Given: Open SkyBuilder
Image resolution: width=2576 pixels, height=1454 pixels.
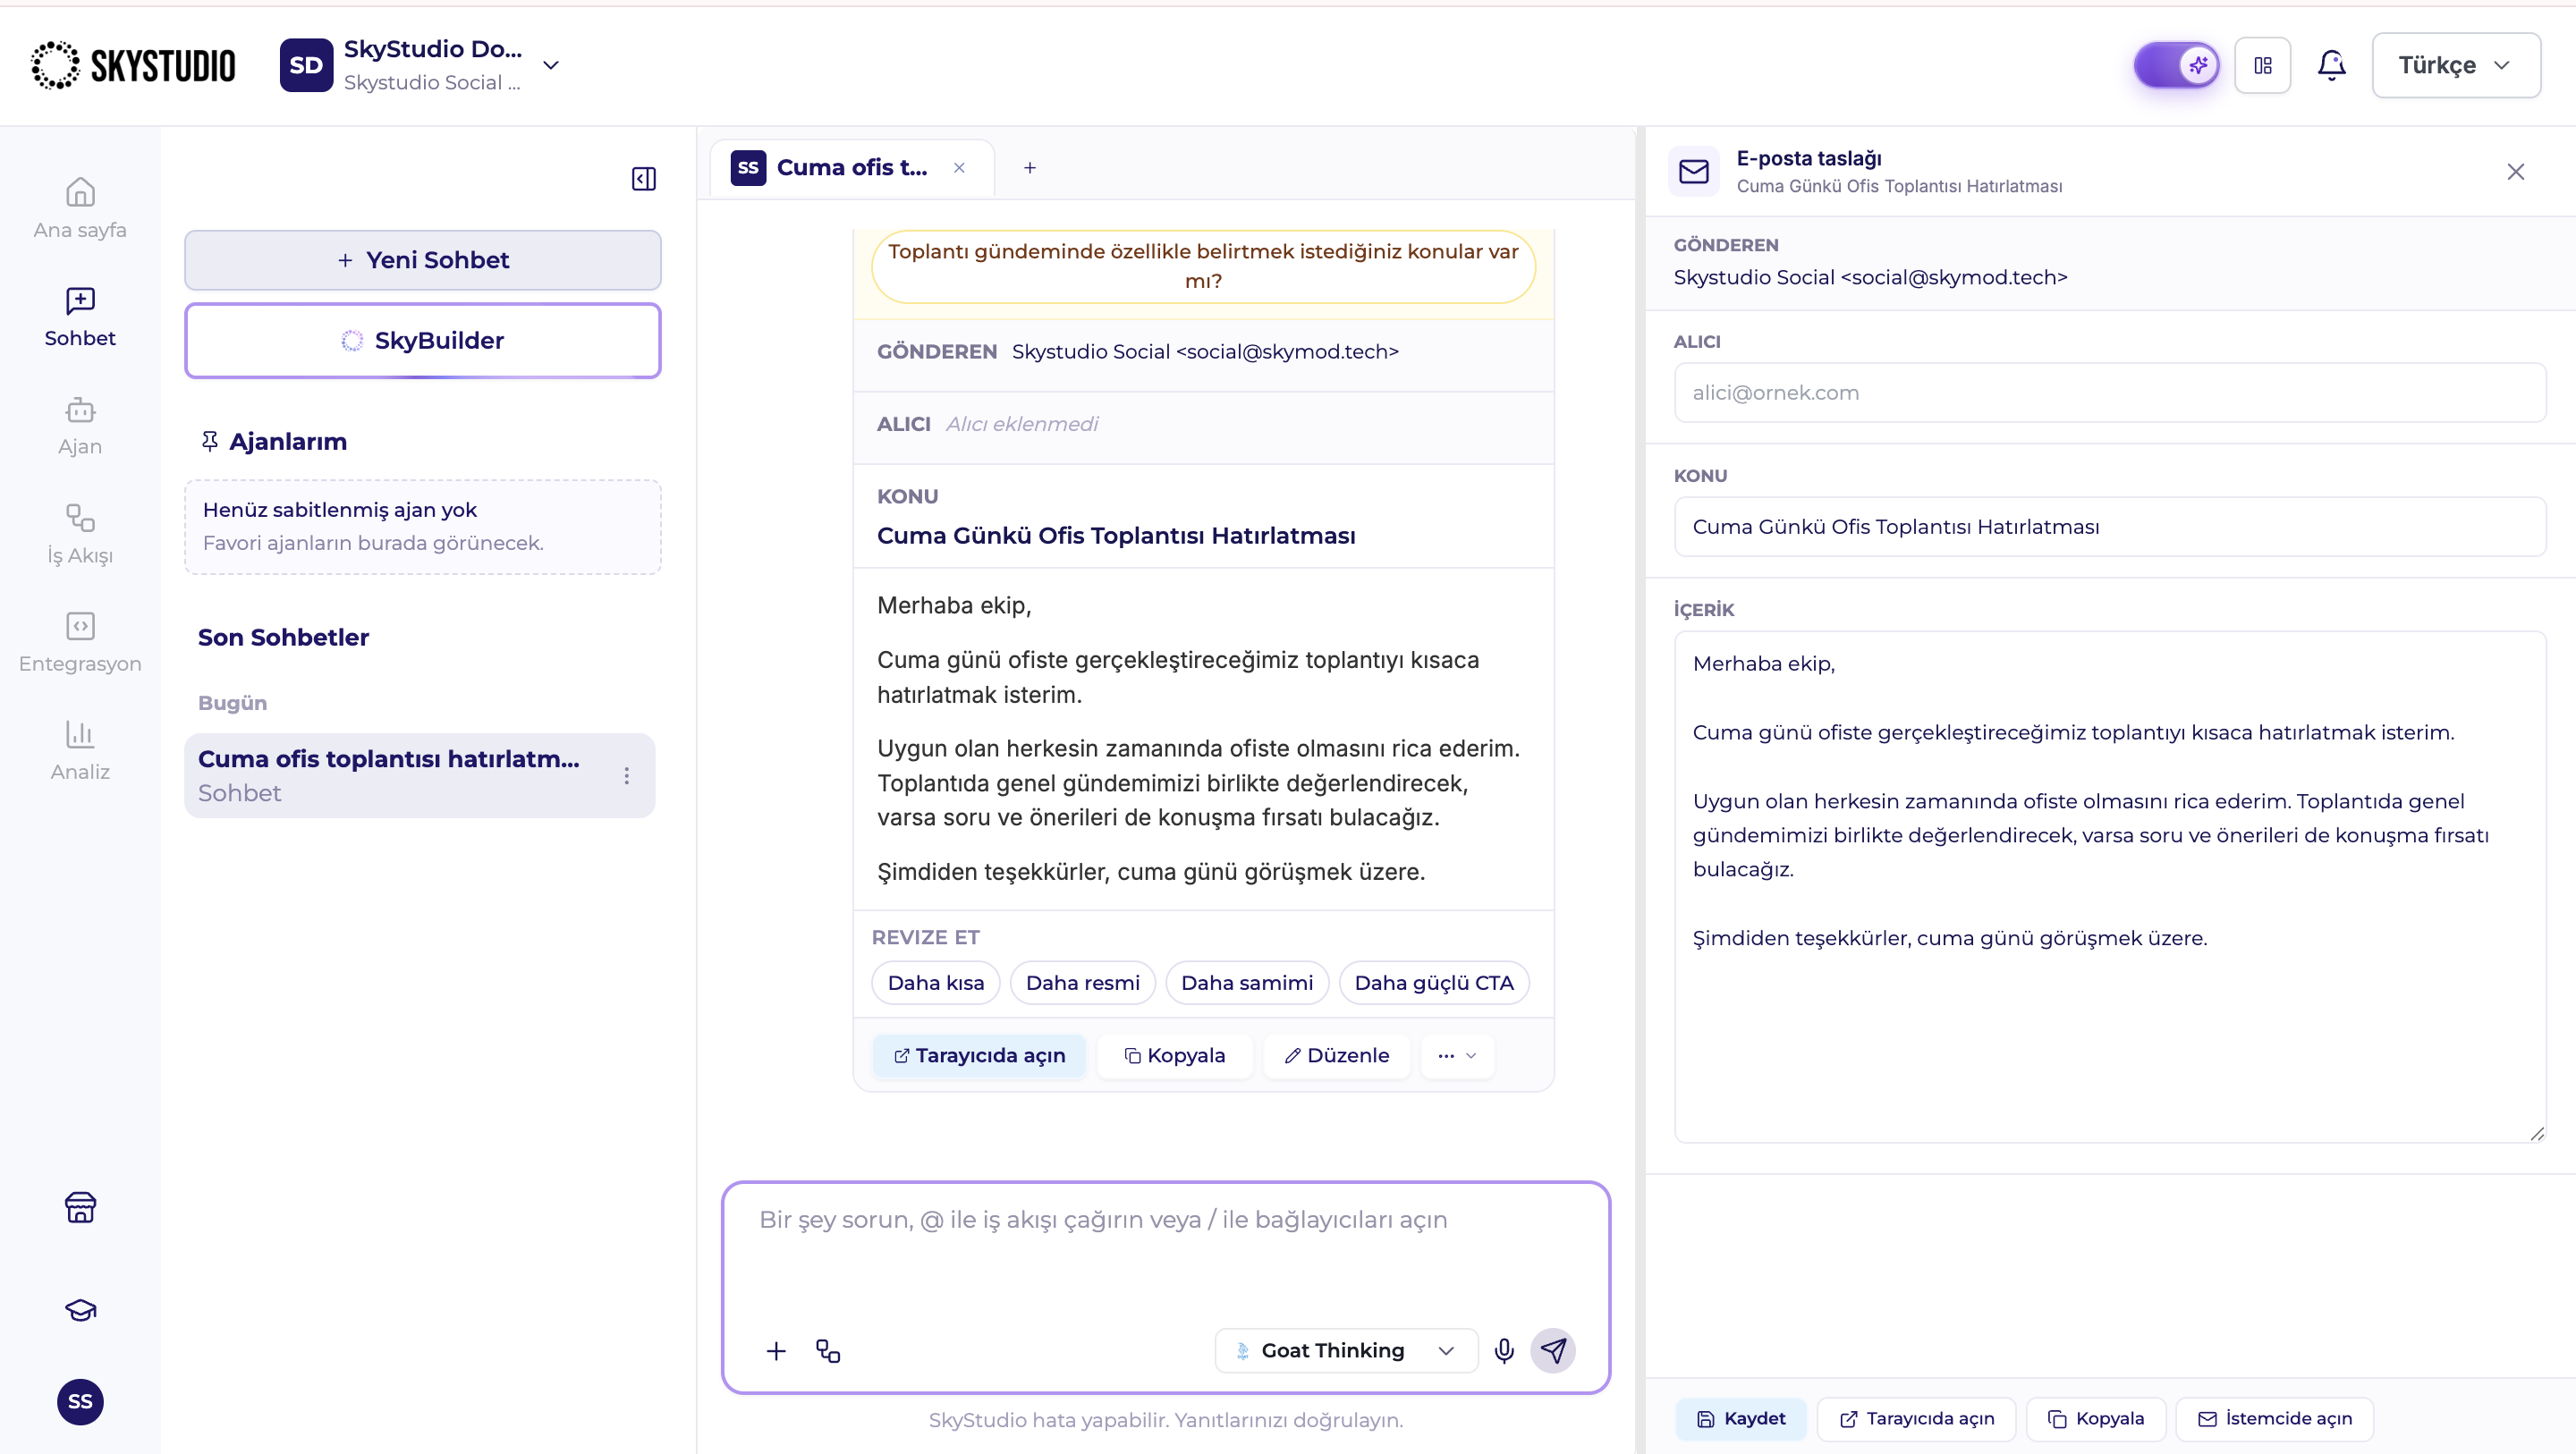Looking at the screenshot, I should tap(422, 340).
